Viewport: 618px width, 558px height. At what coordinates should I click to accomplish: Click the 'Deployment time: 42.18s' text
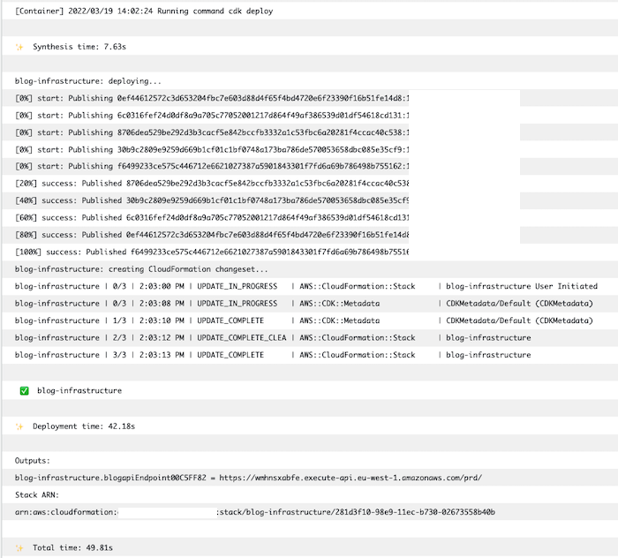(x=84, y=426)
